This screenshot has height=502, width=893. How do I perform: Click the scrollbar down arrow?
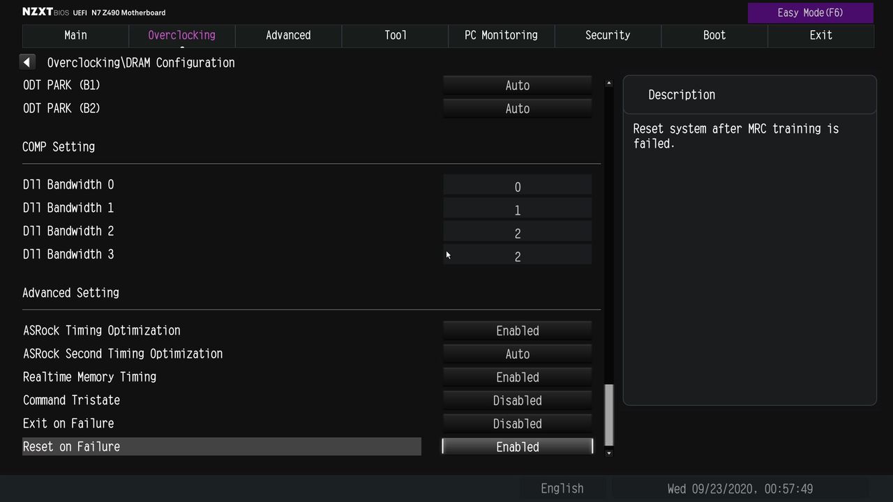(x=609, y=453)
